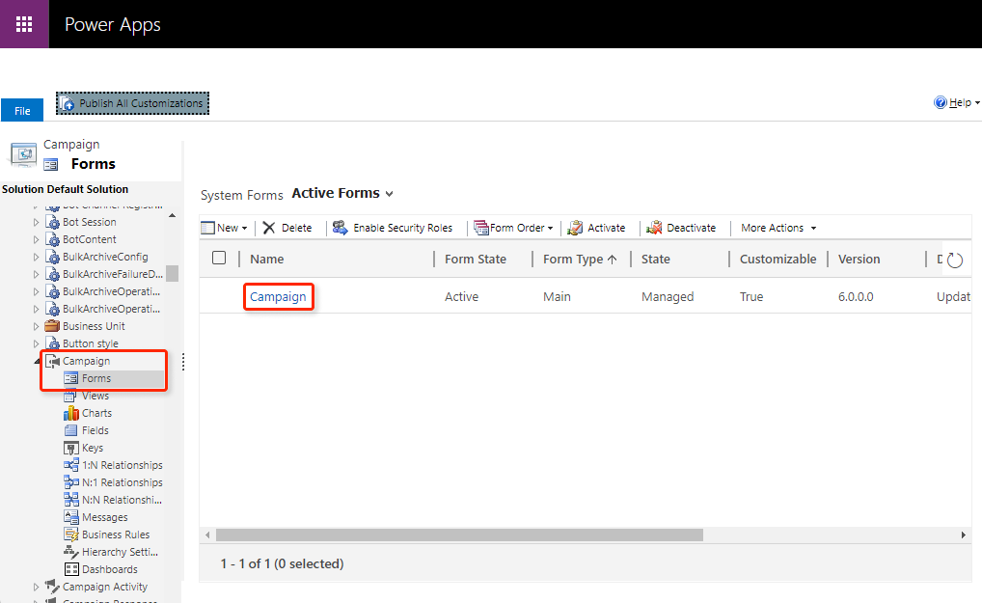
Task: Select the Campaign entity in the tree
Action: click(87, 361)
